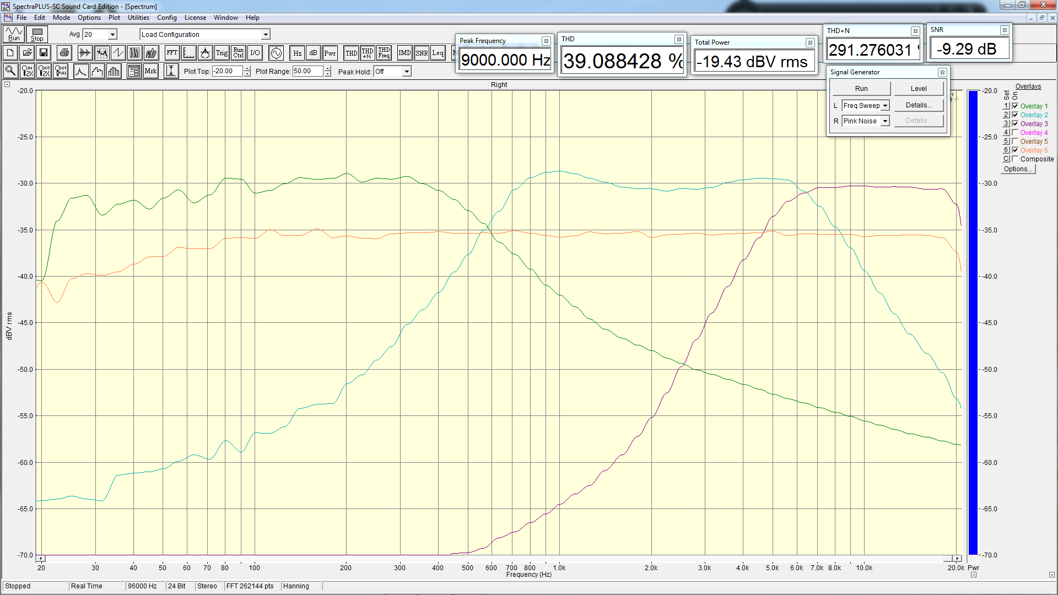
Task: Click the horizontal scrollbar right arrow
Action: click(958, 559)
